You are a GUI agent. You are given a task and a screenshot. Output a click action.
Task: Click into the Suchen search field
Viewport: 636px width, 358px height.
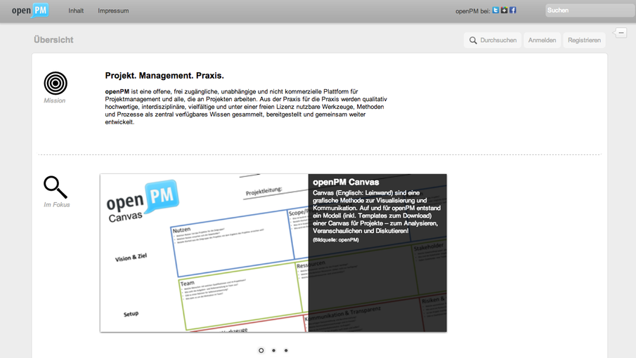point(589,11)
